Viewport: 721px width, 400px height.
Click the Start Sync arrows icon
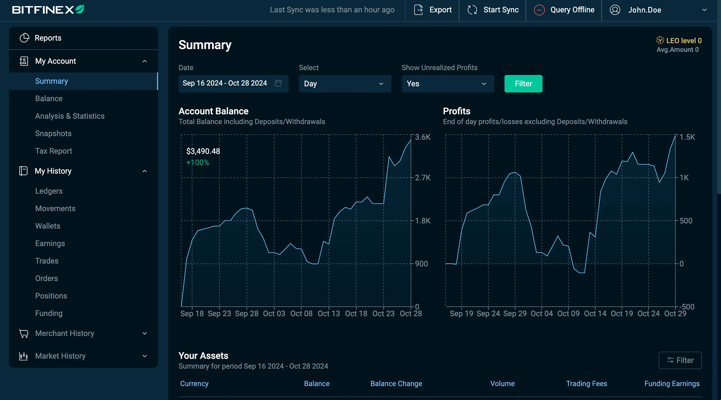click(x=472, y=10)
